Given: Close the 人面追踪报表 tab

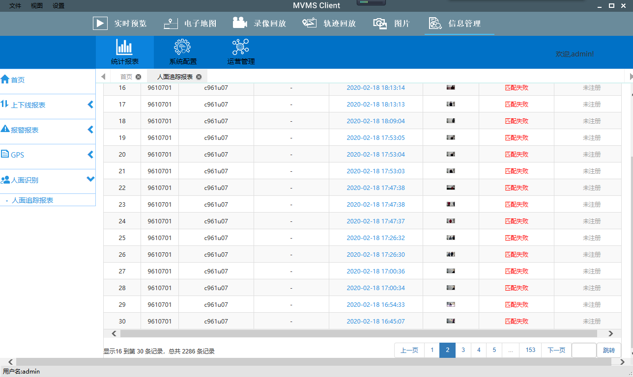Looking at the screenshot, I should pyautogui.click(x=199, y=77).
